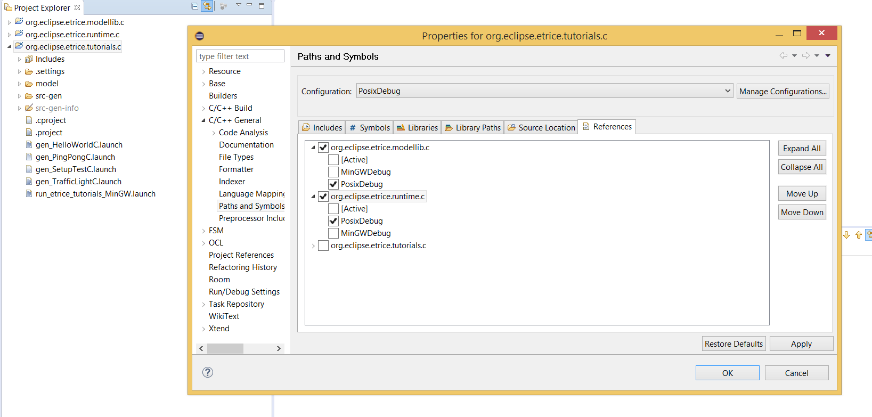Click the run_etrice_tutorials_MinGW.launch file icon

29,193
